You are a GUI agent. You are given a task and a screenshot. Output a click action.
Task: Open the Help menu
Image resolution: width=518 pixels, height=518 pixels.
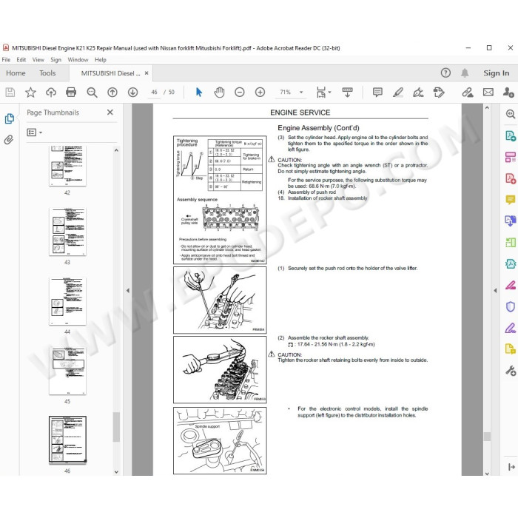point(101,60)
